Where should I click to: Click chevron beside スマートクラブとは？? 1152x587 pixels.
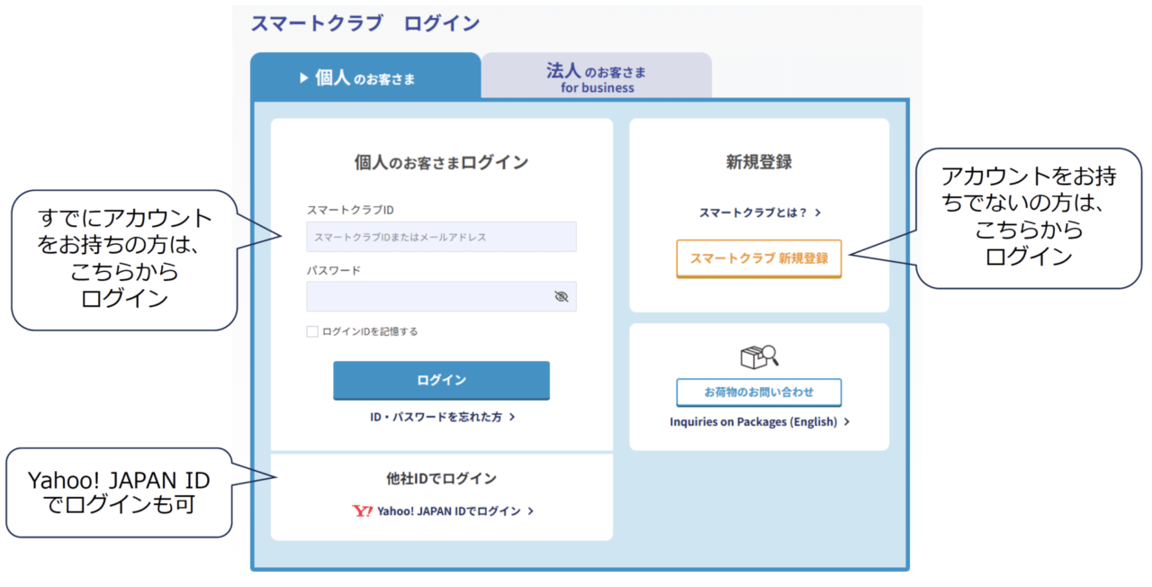click(818, 213)
